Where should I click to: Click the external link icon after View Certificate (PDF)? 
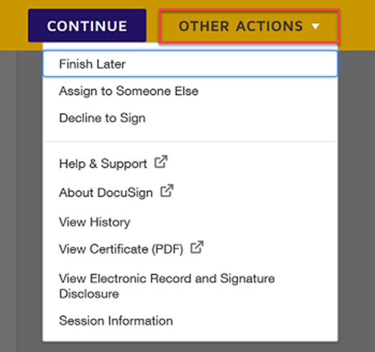(197, 248)
